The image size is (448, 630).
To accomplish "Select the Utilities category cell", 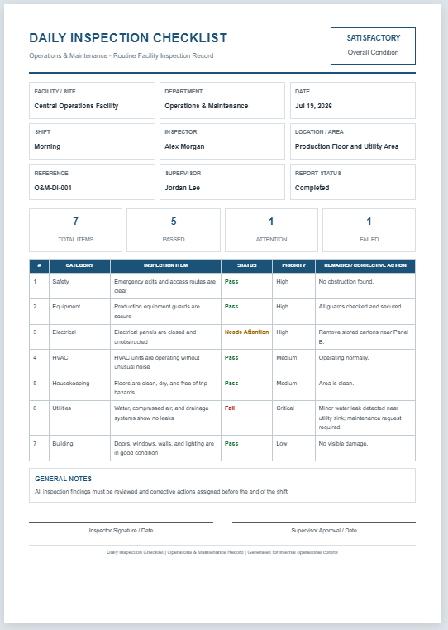I will pyautogui.click(x=79, y=418).
